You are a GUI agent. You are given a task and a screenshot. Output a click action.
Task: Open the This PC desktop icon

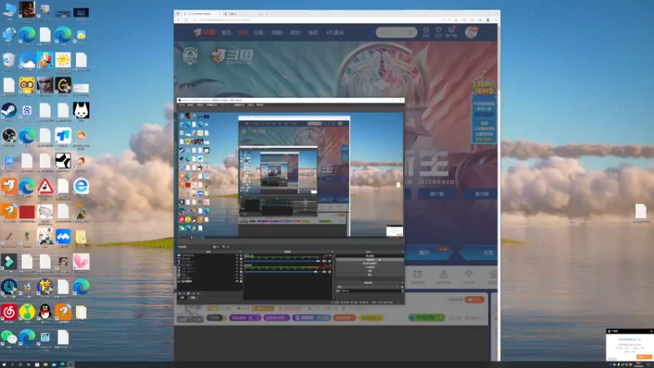tap(9, 10)
